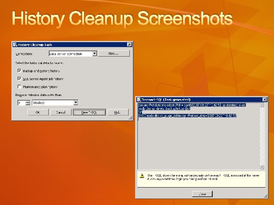This screenshot has height=205, width=274.
Task: Open the Connection dropdown arrow
Action: click(x=94, y=54)
